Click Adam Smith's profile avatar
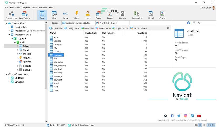The height and width of the screenshot is (127, 220). [213, 8]
